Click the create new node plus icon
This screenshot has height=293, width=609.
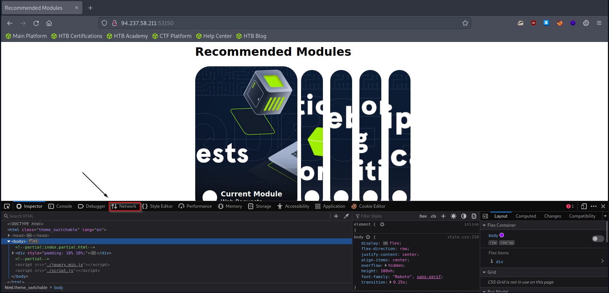coord(336,216)
